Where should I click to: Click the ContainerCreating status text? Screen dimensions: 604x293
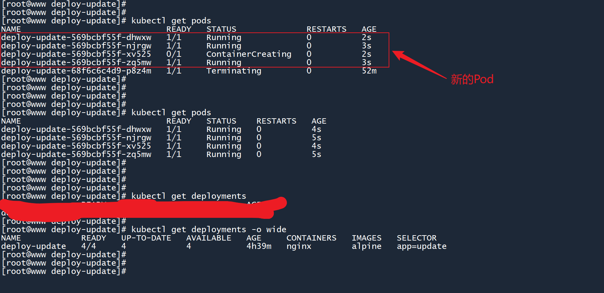pos(249,54)
